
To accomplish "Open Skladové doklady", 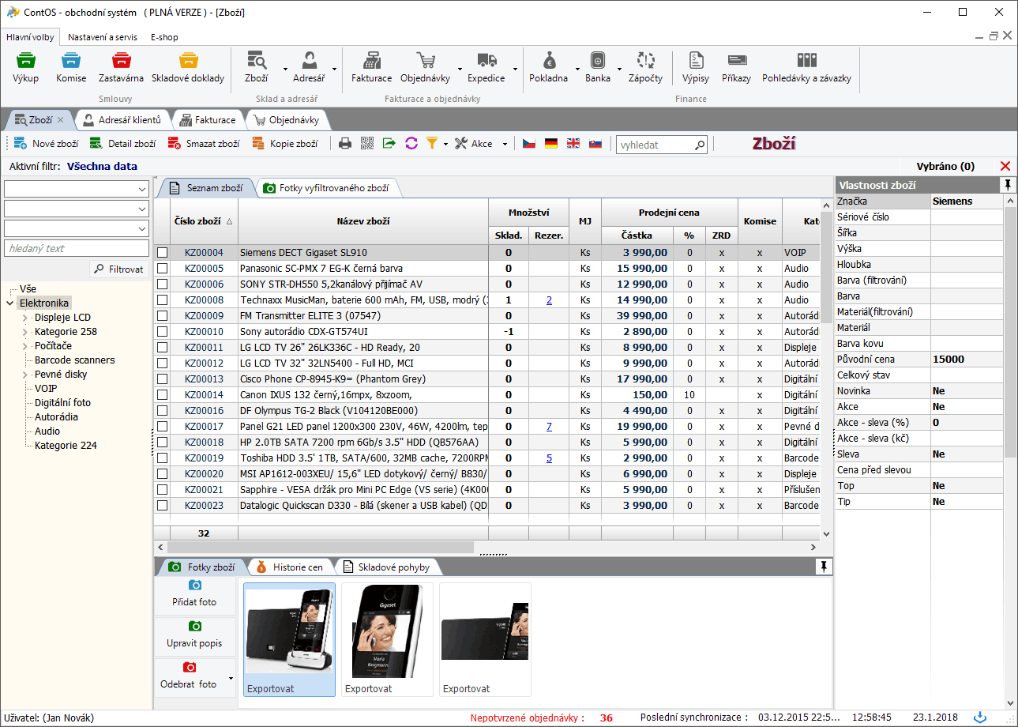I will coord(188,67).
